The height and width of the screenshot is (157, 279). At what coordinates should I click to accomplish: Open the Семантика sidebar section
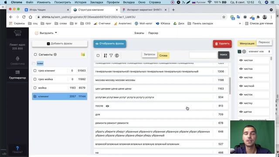pyautogui.click(x=17, y=61)
